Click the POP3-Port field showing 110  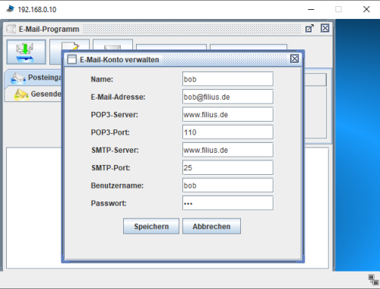tap(228, 132)
